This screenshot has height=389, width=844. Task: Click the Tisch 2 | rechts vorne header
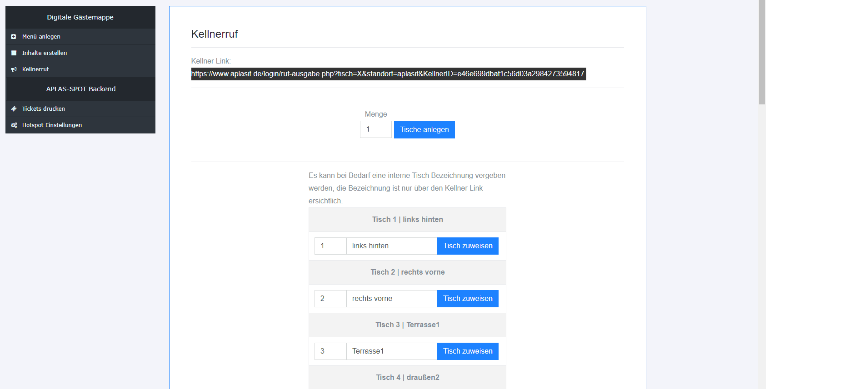[407, 272]
